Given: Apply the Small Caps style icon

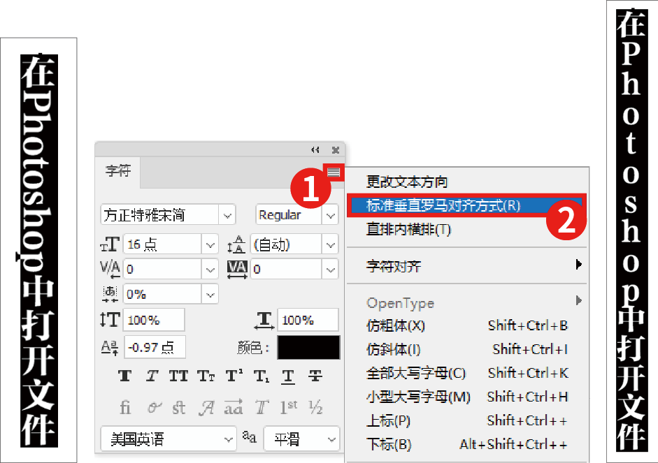Looking at the screenshot, I should [206, 376].
